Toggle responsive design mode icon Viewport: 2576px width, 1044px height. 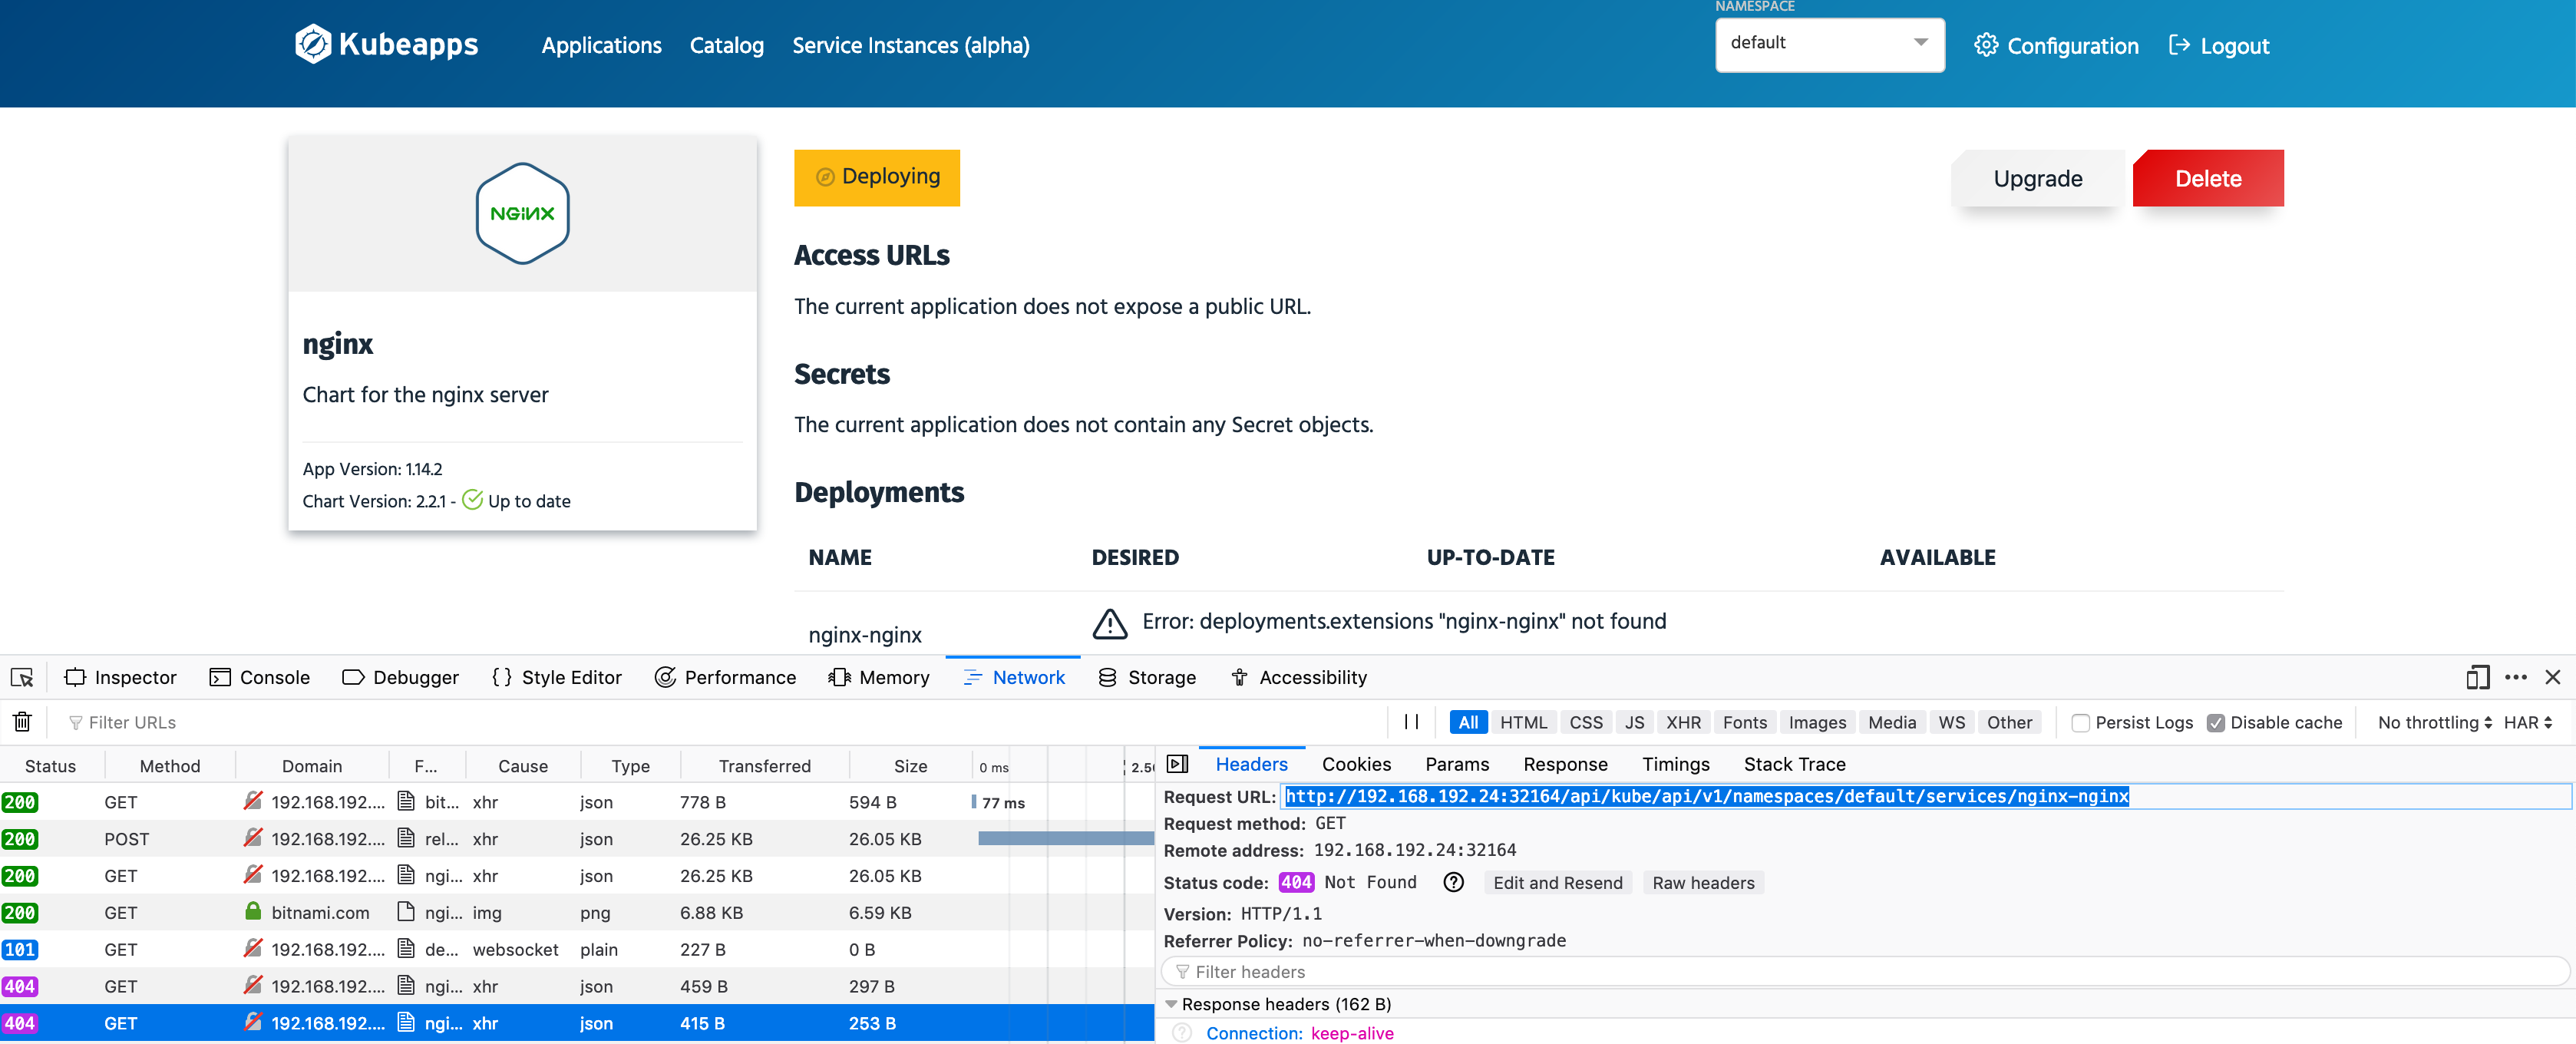click(2477, 677)
